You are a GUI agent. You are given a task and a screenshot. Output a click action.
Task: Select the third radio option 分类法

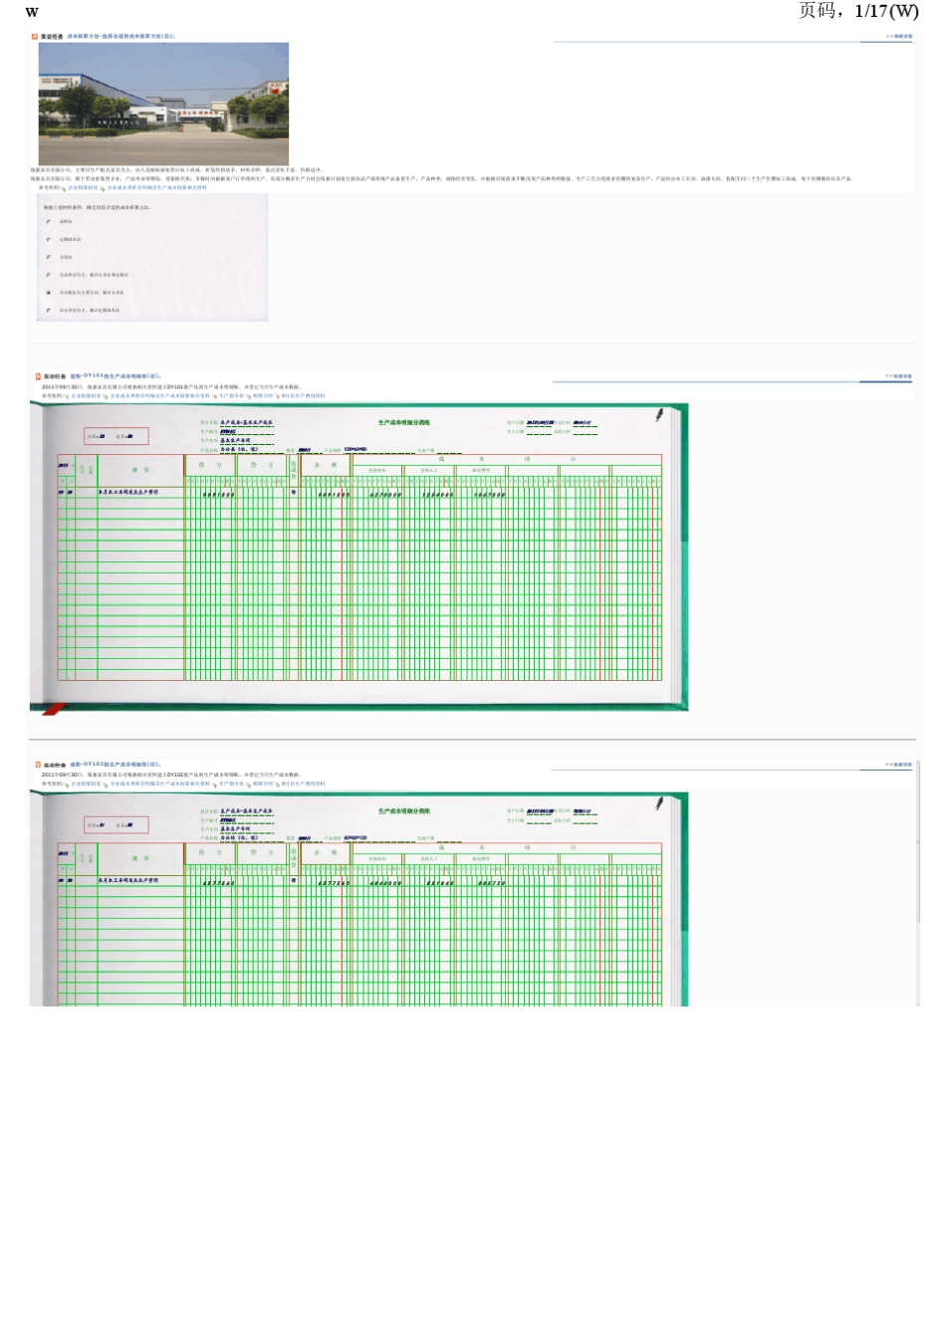49,257
